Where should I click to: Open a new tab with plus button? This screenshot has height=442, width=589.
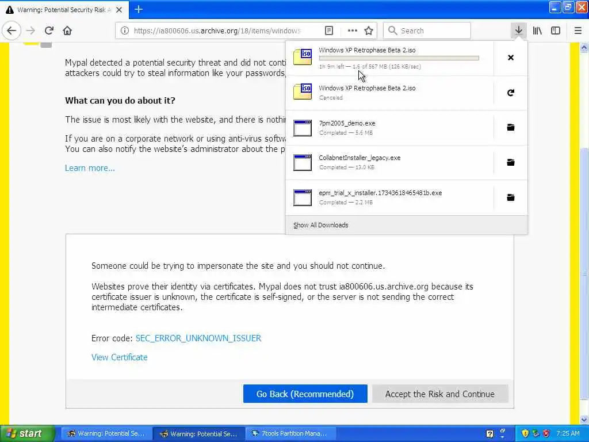[x=139, y=9]
